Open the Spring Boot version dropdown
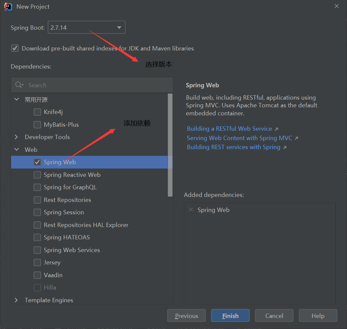The height and width of the screenshot is (329, 347). [x=87, y=27]
